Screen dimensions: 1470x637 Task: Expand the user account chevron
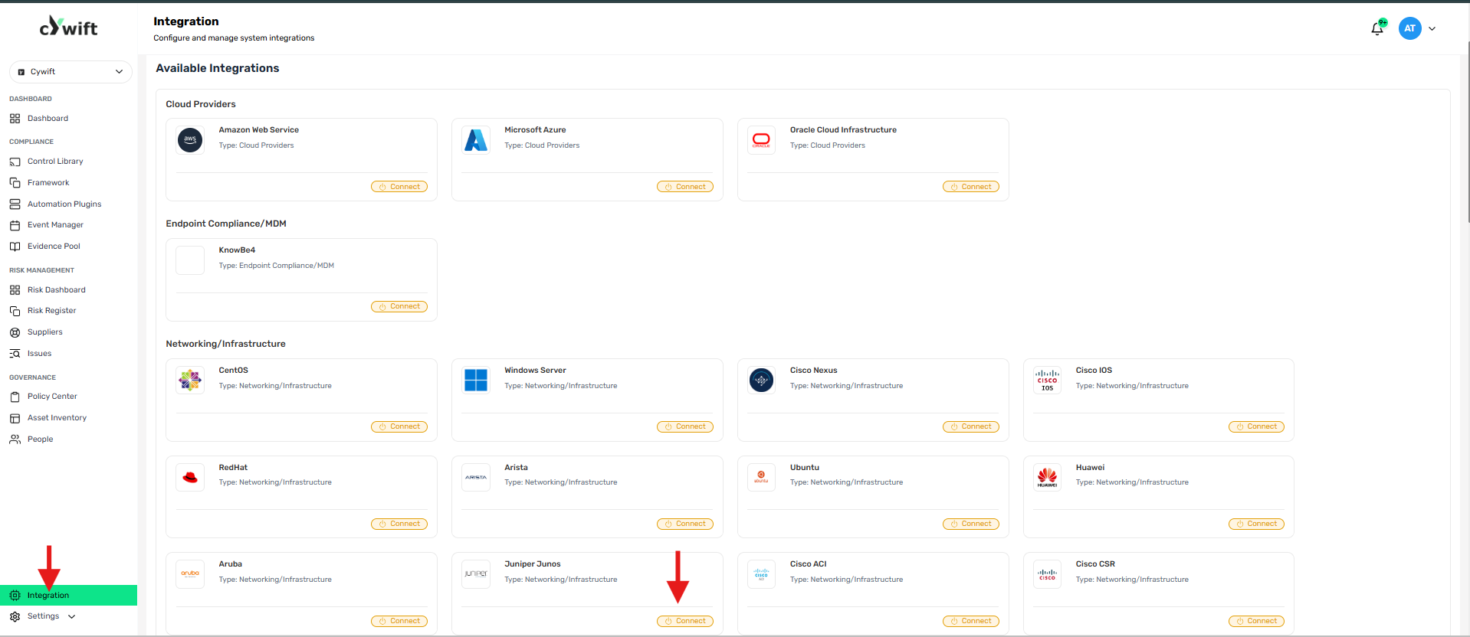coord(1432,29)
